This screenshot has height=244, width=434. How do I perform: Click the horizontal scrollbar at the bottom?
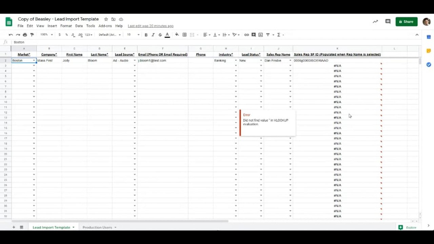click(120, 221)
